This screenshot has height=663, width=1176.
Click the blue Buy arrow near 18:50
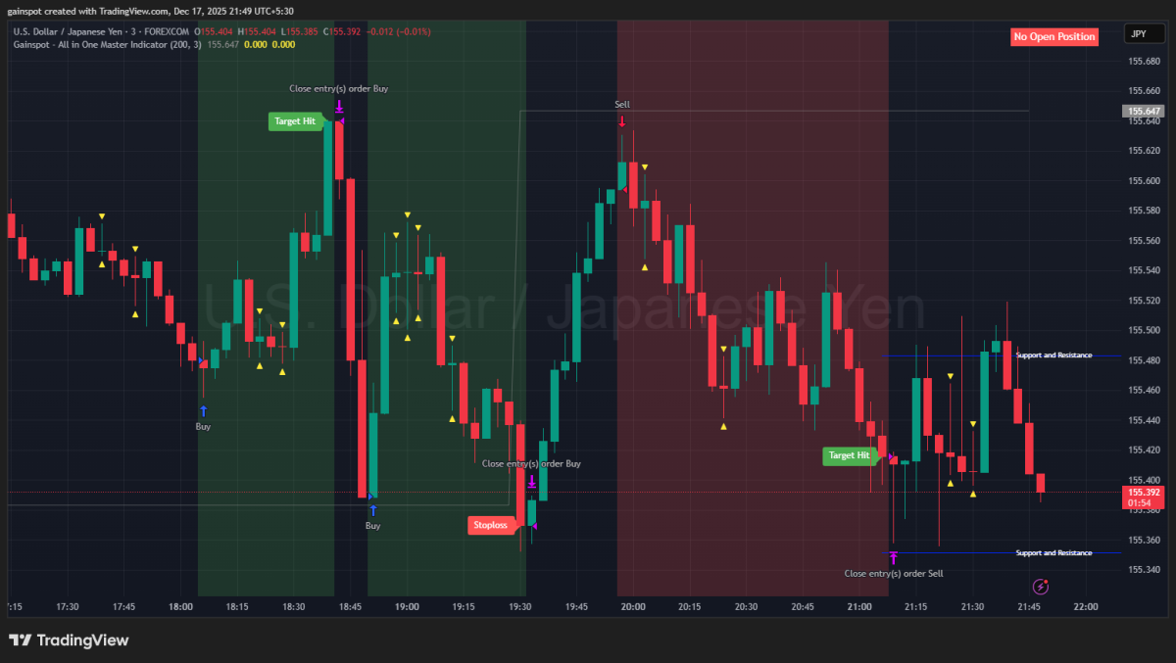372,510
